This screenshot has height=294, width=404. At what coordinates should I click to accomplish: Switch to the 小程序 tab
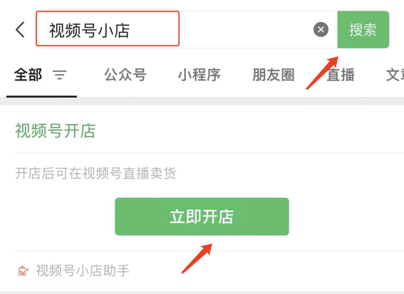(200, 75)
